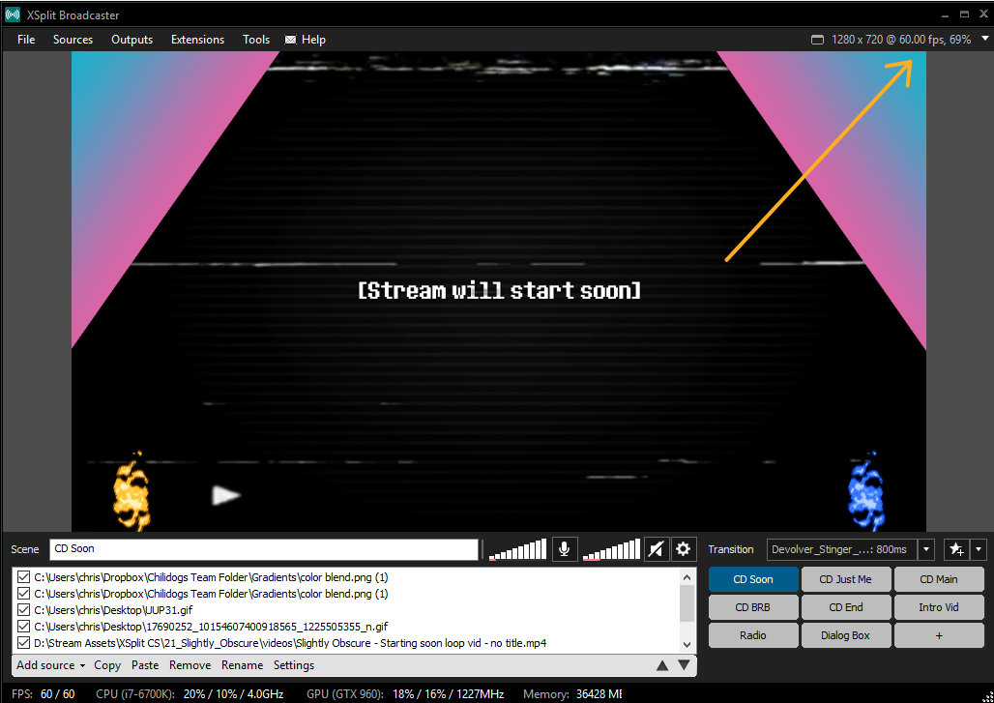The height and width of the screenshot is (703, 994).
Task: Open the Outputs menu
Action: (x=132, y=40)
